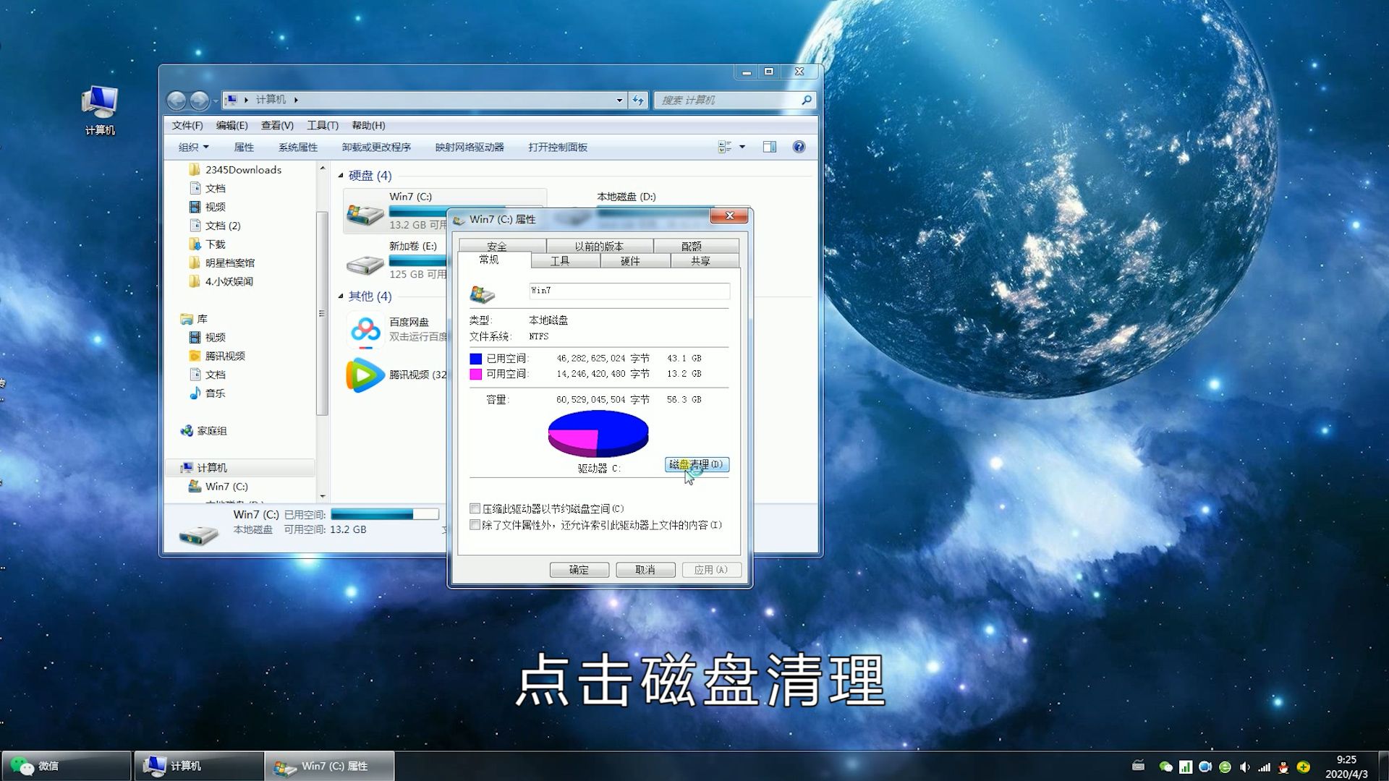Select 4.小妖娱间 folder in sidebar
This screenshot has height=781, width=1389.
221,281
